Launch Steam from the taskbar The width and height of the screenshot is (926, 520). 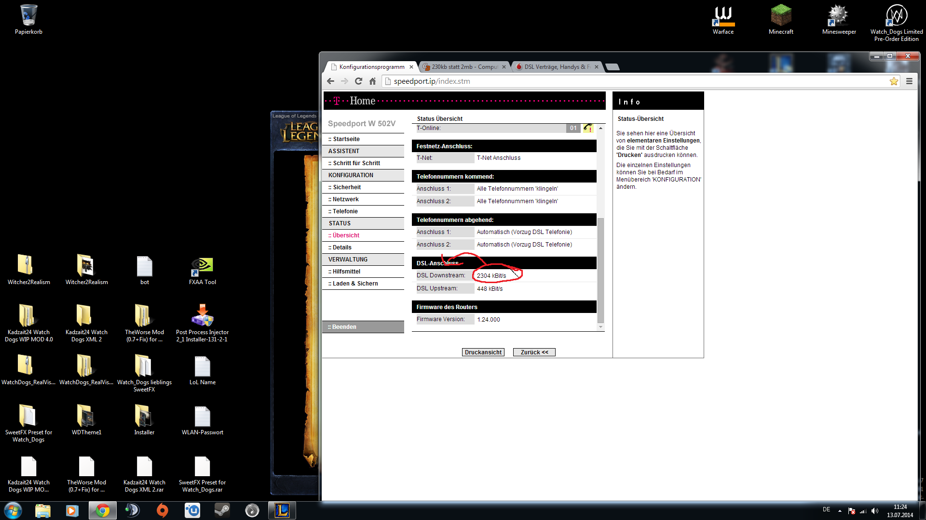tap(222, 510)
